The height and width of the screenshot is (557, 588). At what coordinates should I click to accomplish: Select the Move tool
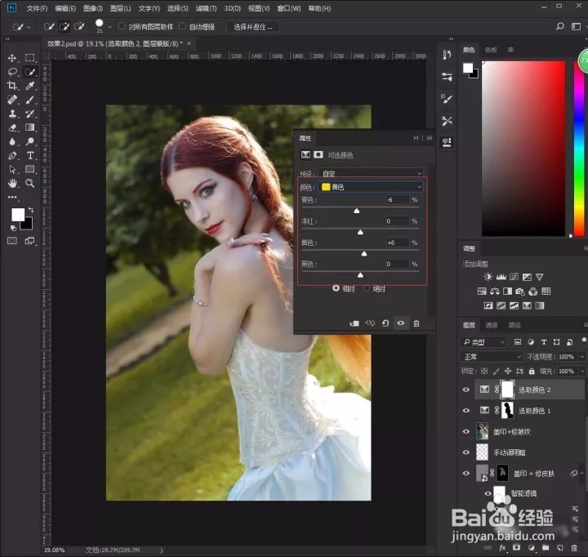(12, 58)
